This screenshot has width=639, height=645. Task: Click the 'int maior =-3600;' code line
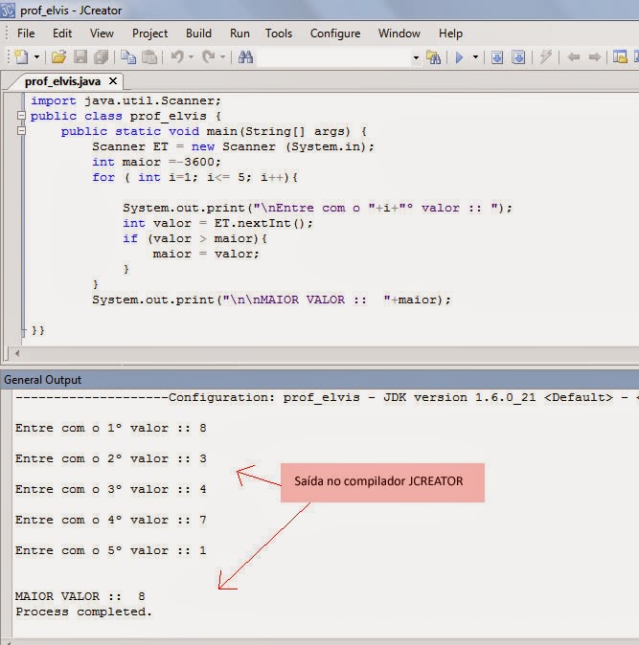(x=156, y=162)
